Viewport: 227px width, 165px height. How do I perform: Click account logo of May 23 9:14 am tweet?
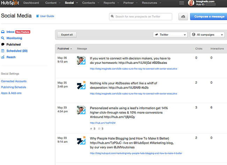pos(81,140)
